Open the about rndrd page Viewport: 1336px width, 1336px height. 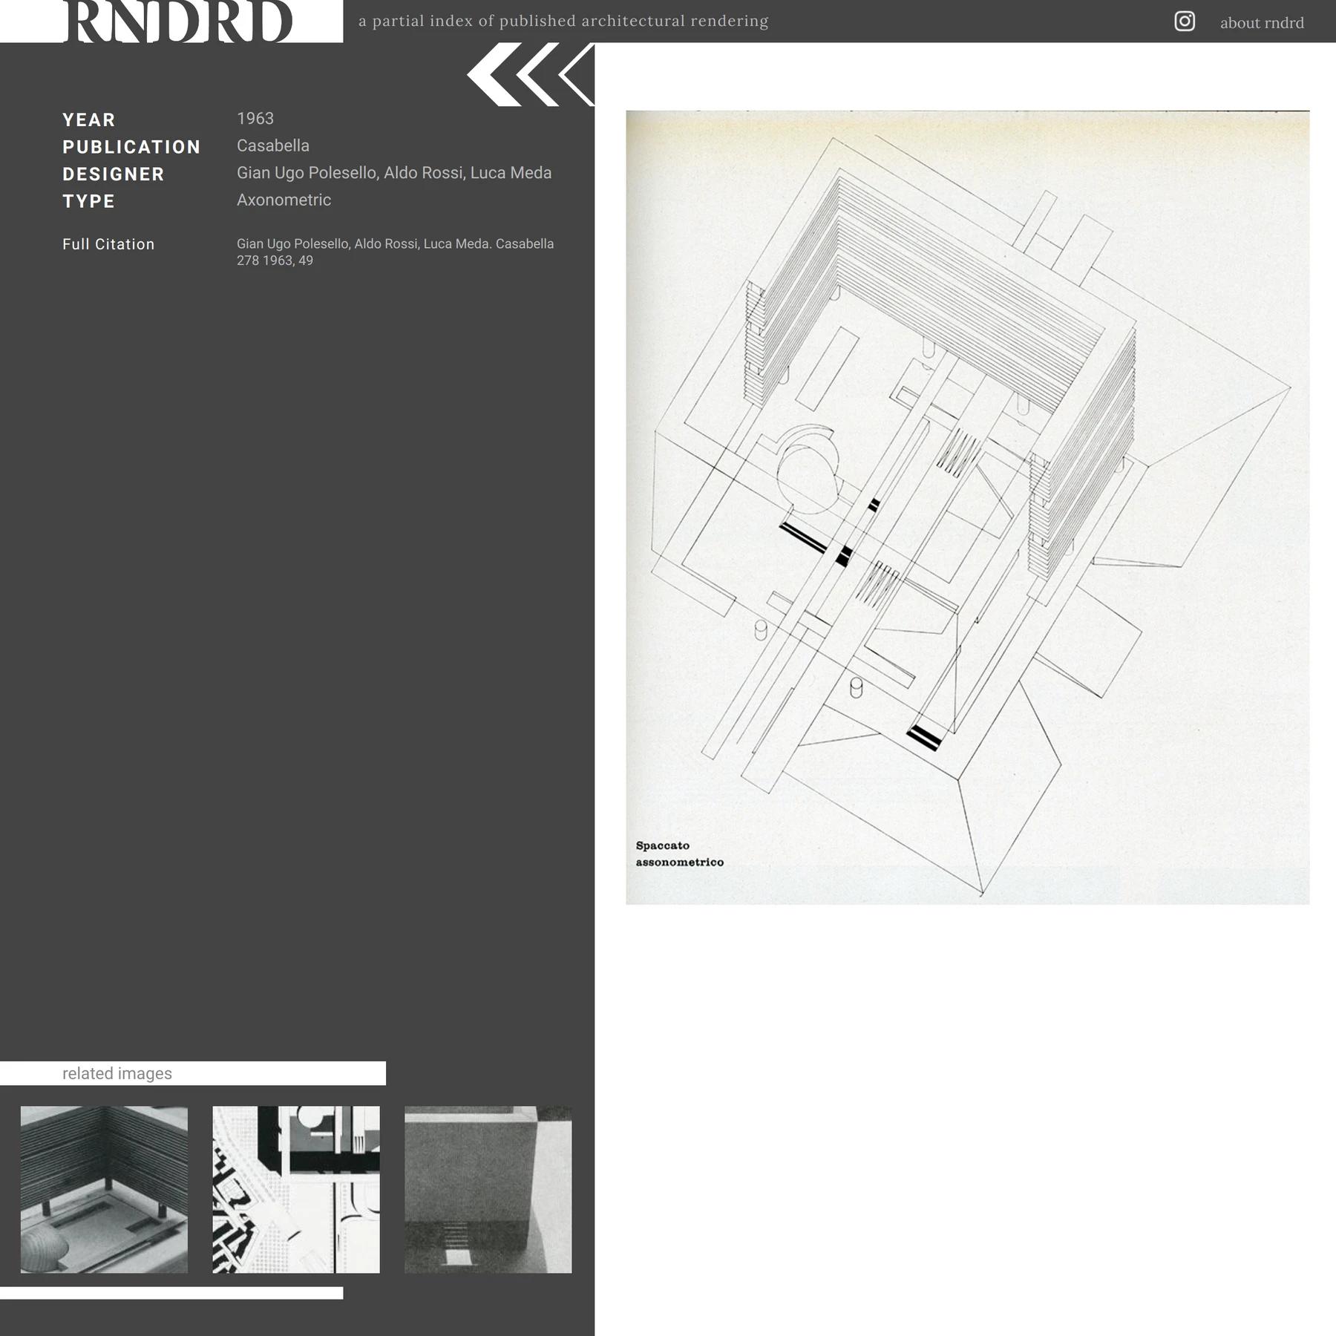pyautogui.click(x=1262, y=23)
